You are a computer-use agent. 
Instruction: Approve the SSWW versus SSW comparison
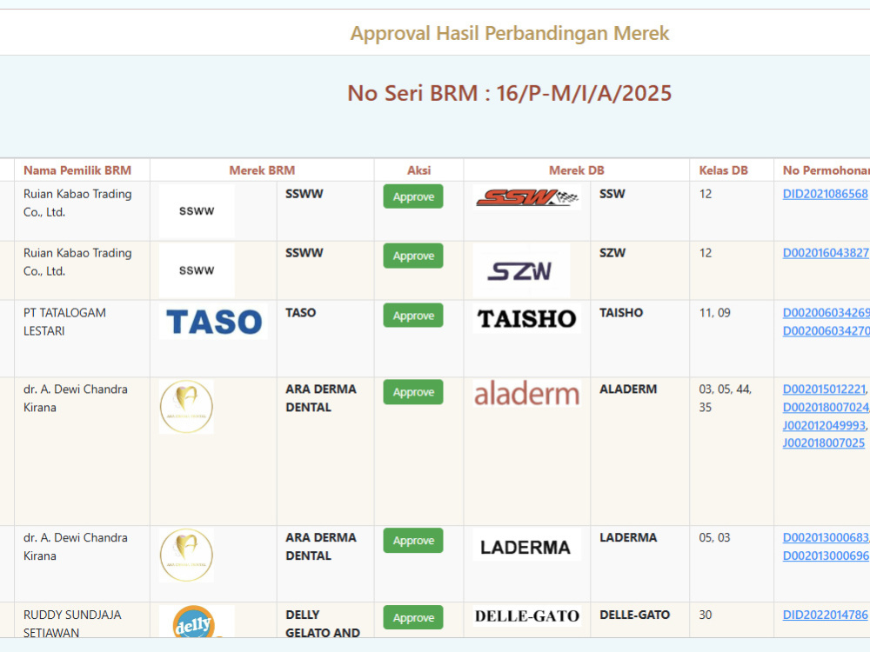(x=412, y=196)
